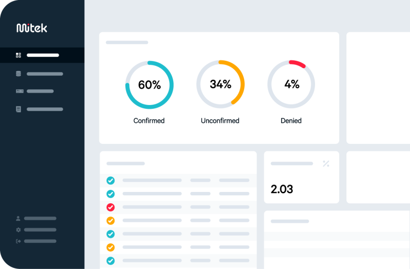Select the "Confirmed" label
Viewport: 410px width, 269px height.
tap(149, 120)
